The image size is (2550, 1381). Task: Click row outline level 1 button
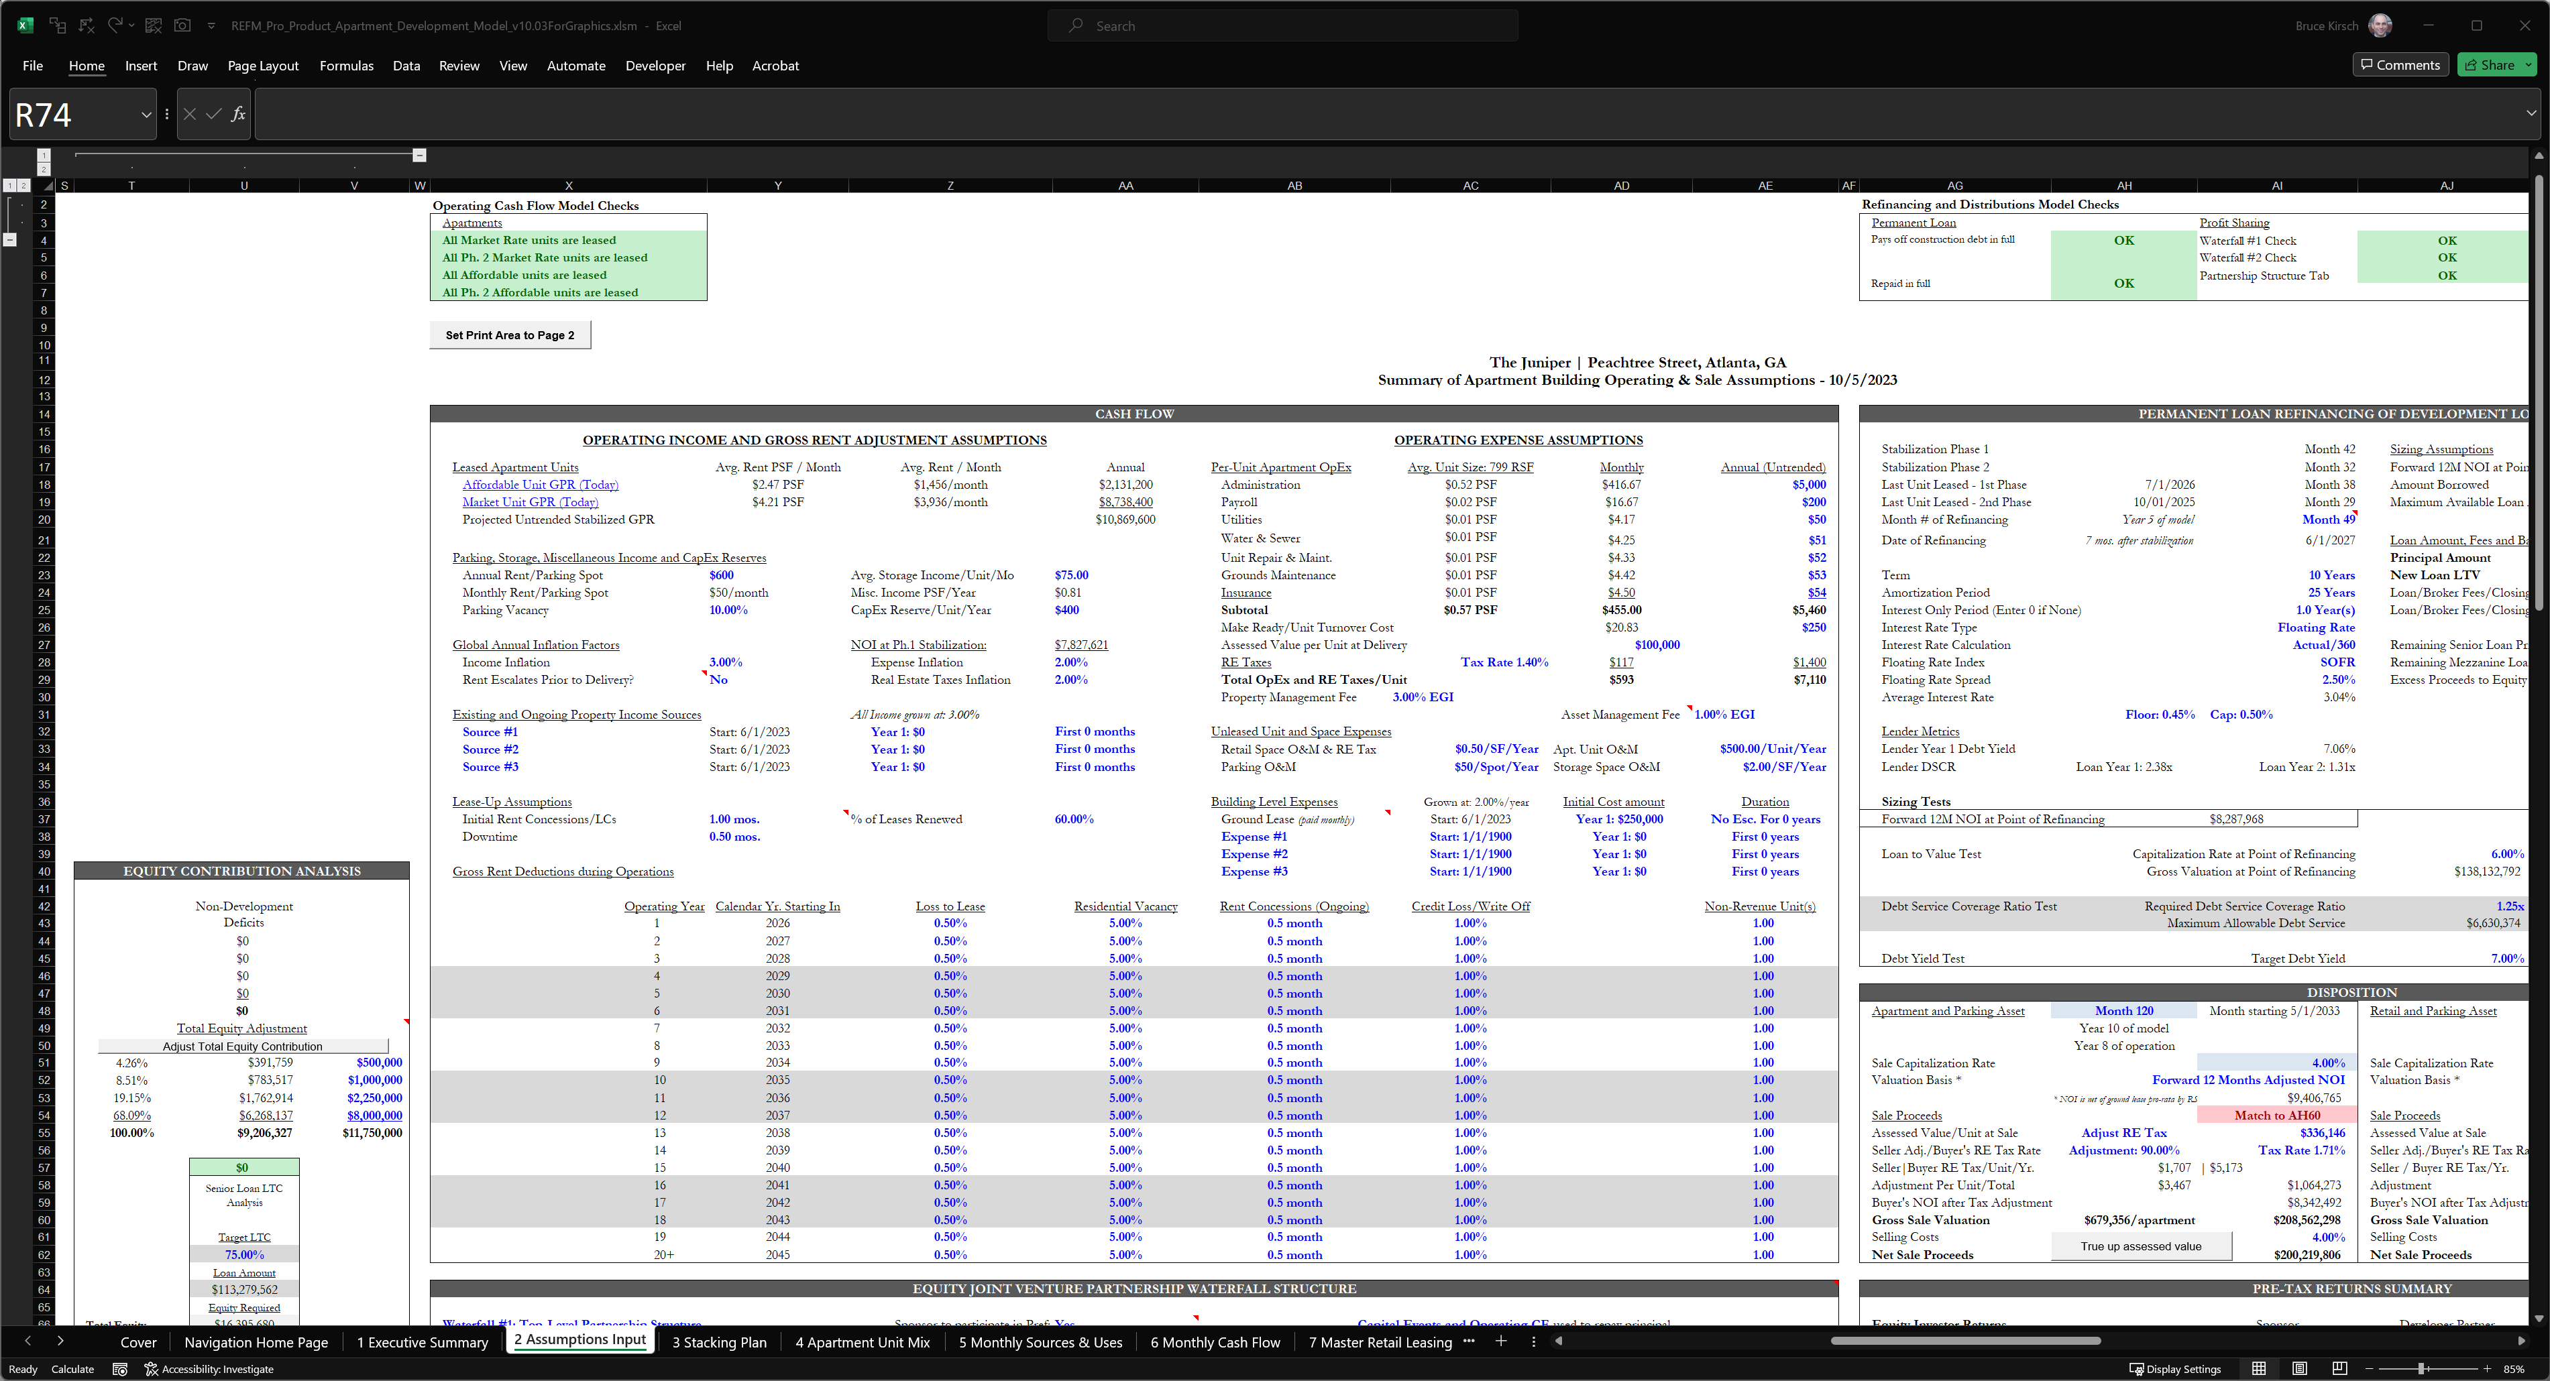point(9,185)
